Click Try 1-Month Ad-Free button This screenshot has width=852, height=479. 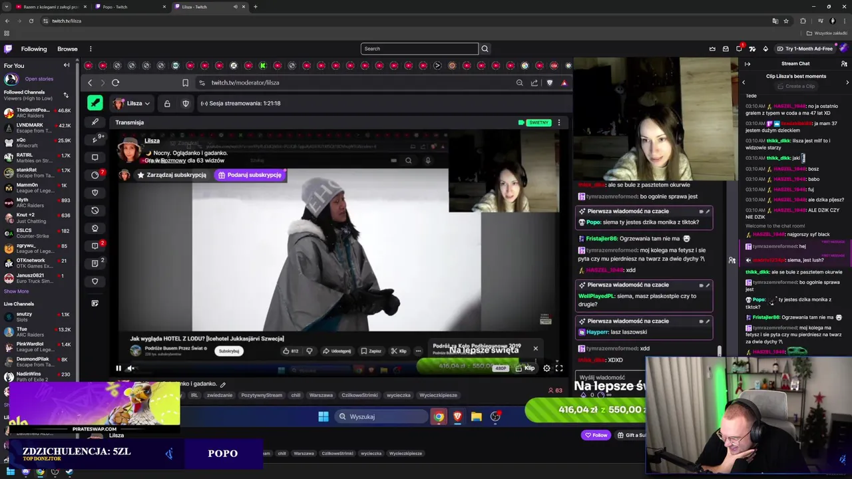click(x=804, y=49)
